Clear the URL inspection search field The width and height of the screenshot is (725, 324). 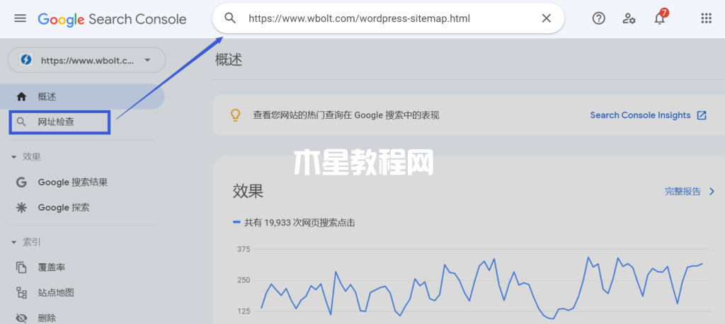pyautogui.click(x=546, y=18)
